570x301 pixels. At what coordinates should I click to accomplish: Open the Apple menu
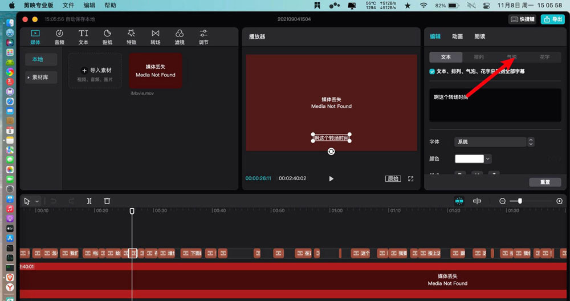point(11,6)
